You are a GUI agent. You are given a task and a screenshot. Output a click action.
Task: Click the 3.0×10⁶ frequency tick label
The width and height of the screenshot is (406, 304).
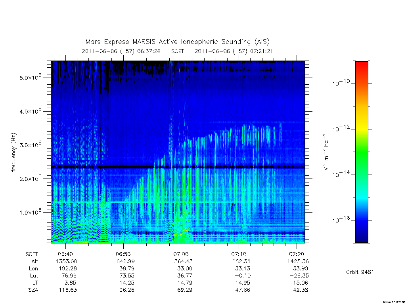tap(30, 145)
